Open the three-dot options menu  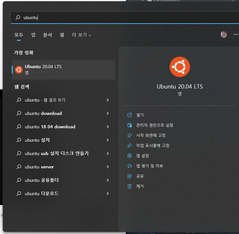235,34
